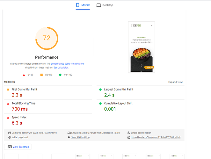
Task: Click Captured at May 20, 2024 text
Action: click(x=34, y=133)
